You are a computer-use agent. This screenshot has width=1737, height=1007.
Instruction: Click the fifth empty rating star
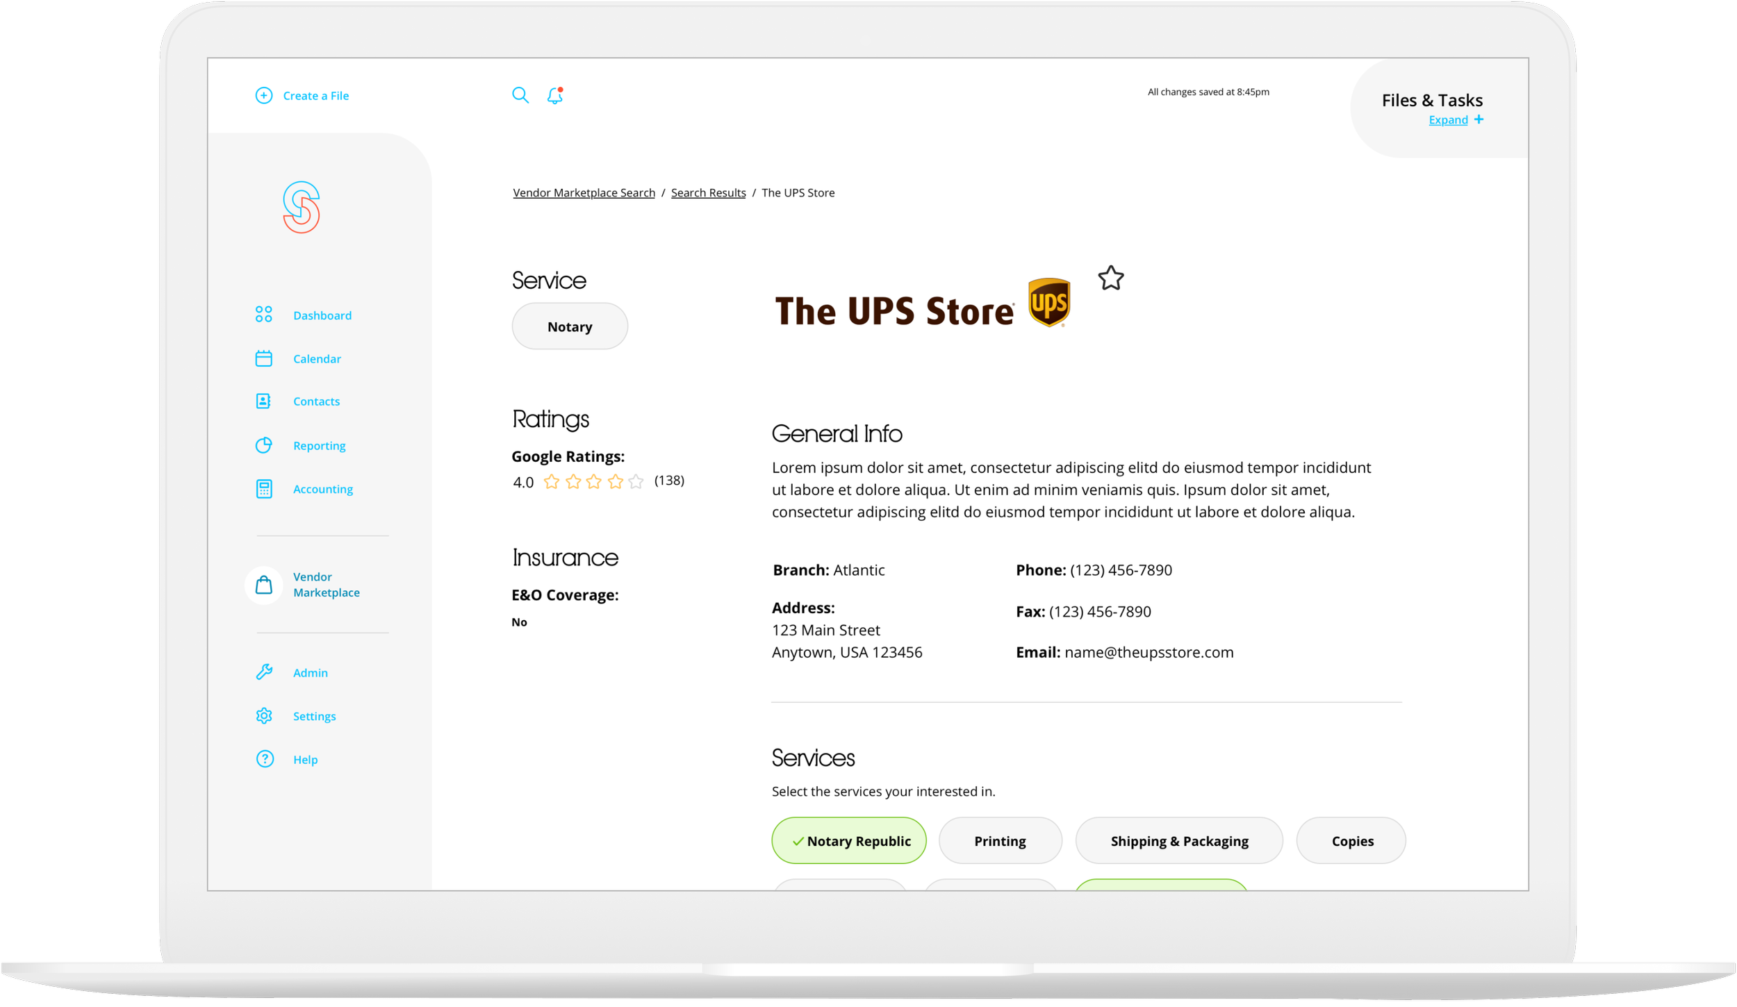point(636,481)
